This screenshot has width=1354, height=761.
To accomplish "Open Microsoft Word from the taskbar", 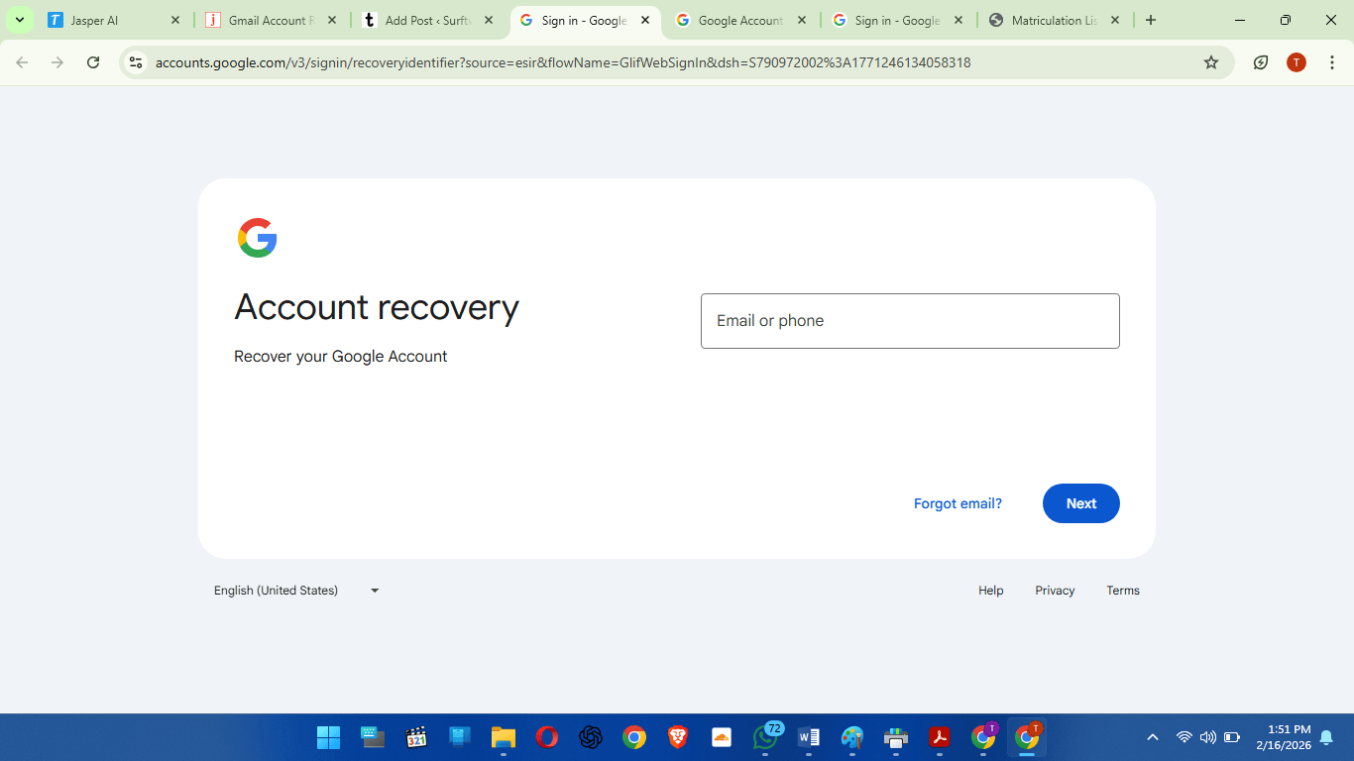I will [809, 737].
